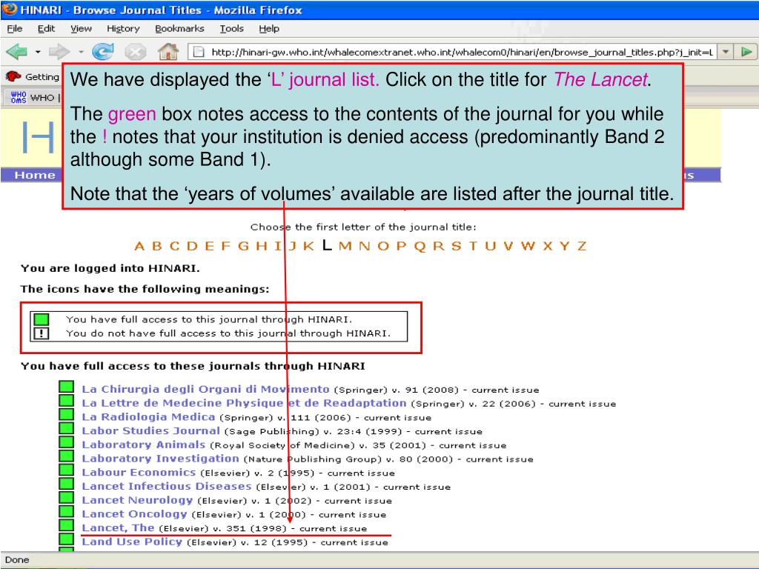Open the Tools menu
759x569 pixels.
tap(231, 29)
